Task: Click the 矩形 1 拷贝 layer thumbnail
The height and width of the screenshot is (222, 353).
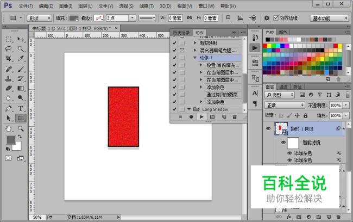Action: point(281,128)
